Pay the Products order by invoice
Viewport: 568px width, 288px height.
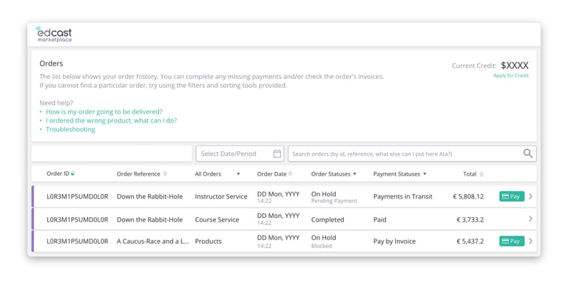512,241
